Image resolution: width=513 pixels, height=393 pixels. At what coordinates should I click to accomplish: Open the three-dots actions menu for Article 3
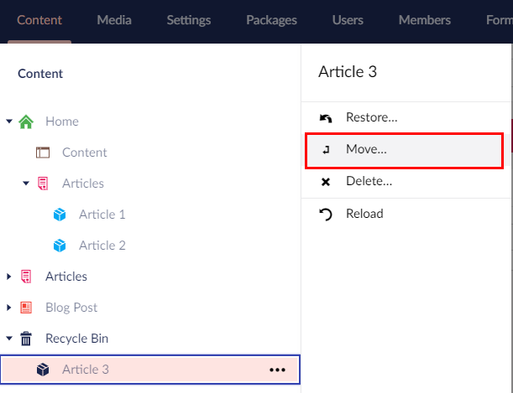point(277,370)
